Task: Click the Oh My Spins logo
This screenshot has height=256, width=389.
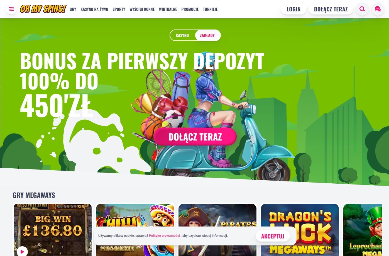Action: coord(43,9)
